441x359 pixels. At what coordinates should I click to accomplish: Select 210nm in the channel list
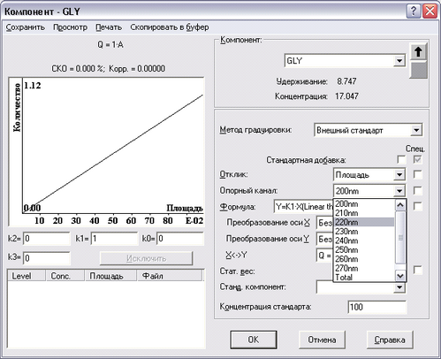pyautogui.click(x=364, y=213)
